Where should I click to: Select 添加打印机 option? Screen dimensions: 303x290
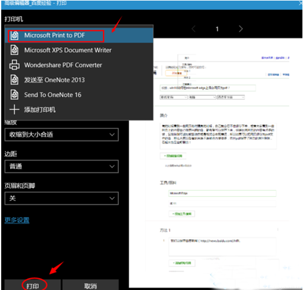[79, 110]
